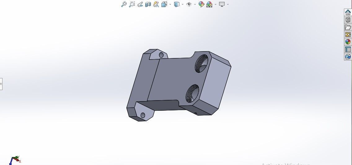
Task: Open the View Orientation dropdown arrow
Action: pyautogui.click(x=170, y=4)
